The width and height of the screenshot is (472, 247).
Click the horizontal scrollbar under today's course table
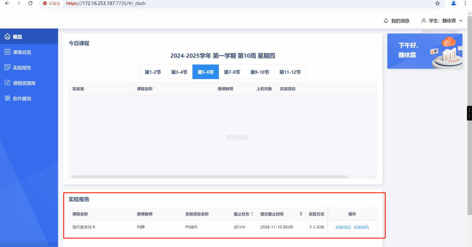coord(210,177)
